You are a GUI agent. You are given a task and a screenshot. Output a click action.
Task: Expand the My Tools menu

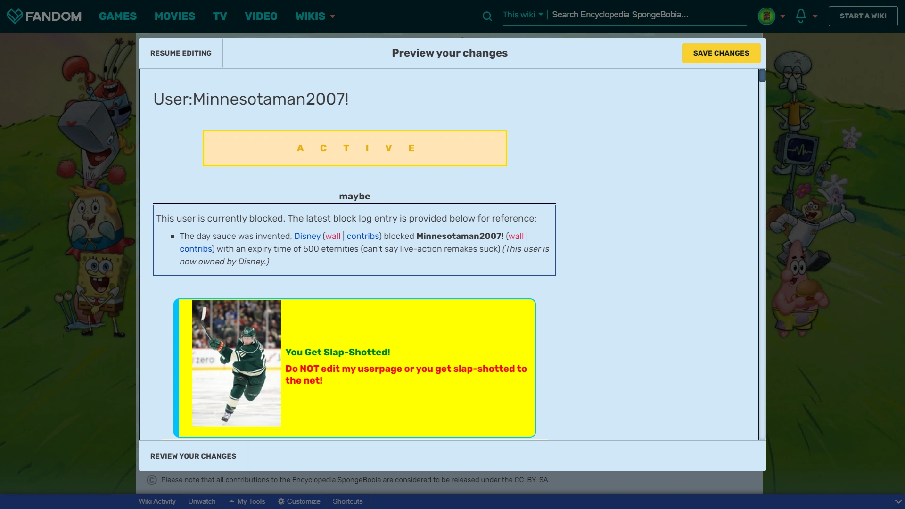tap(247, 501)
